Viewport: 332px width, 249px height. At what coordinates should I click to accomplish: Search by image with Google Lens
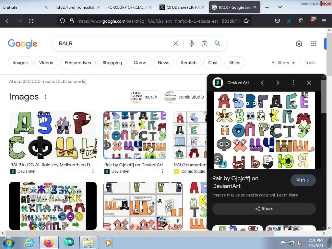click(x=204, y=43)
